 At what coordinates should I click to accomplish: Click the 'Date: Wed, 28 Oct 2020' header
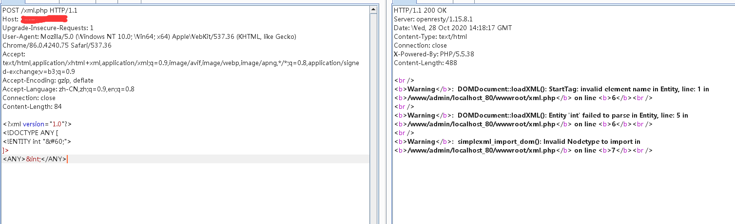453,28
